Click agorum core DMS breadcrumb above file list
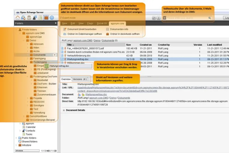 [x=83, y=40]
